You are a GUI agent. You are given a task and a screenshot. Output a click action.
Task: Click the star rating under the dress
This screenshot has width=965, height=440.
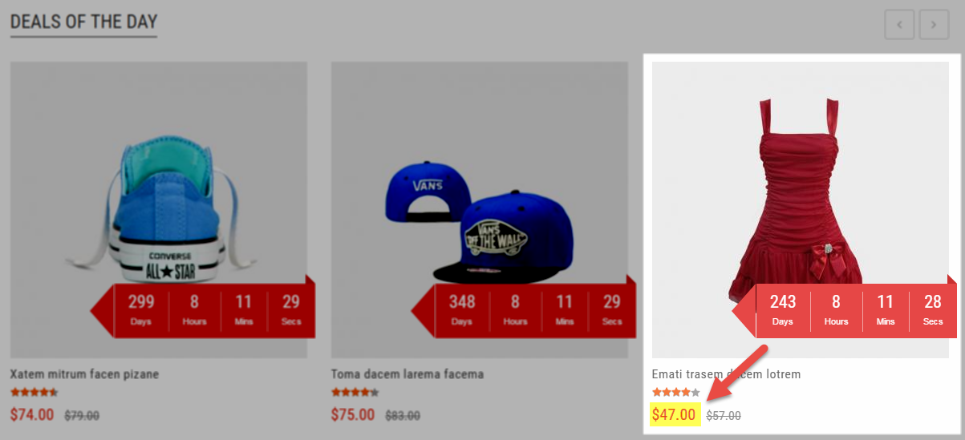[x=676, y=393]
